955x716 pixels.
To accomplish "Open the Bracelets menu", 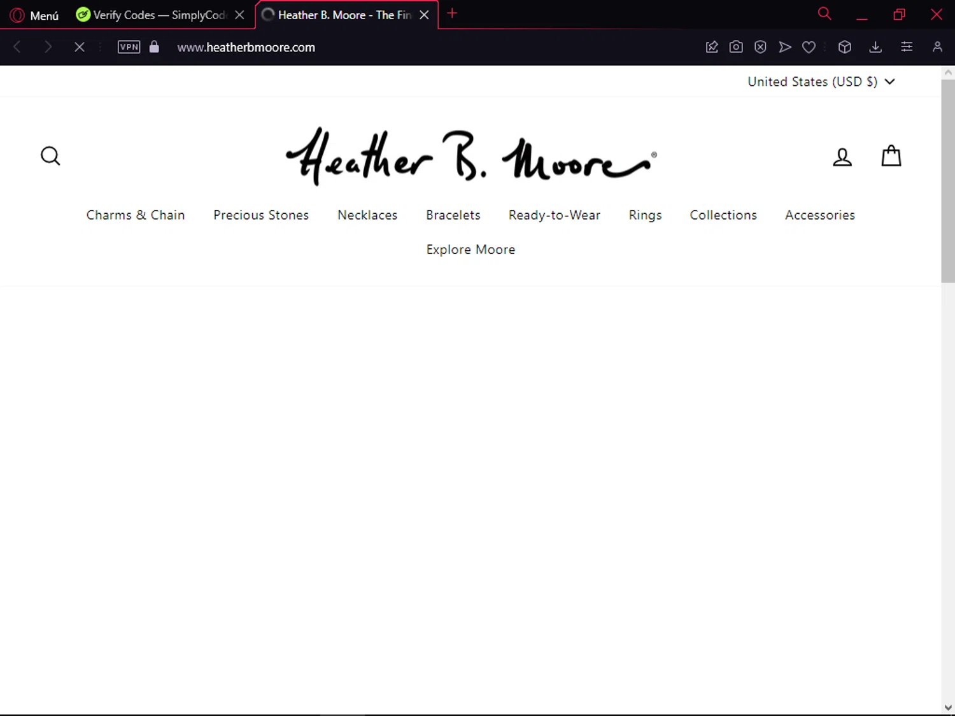I will pyautogui.click(x=453, y=215).
